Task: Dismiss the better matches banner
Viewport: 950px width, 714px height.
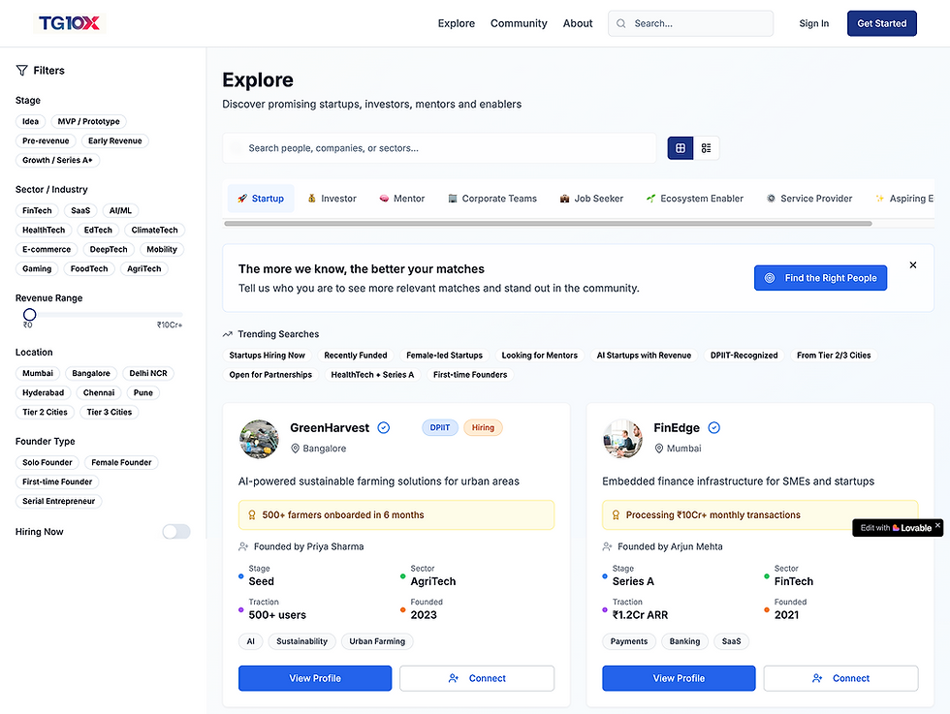Action: 912,264
